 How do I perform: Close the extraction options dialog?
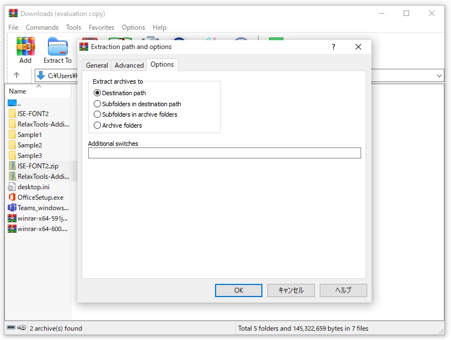tap(358, 47)
